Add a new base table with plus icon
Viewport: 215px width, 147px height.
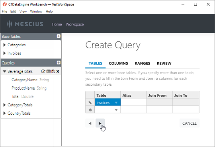tap(59, 36)
